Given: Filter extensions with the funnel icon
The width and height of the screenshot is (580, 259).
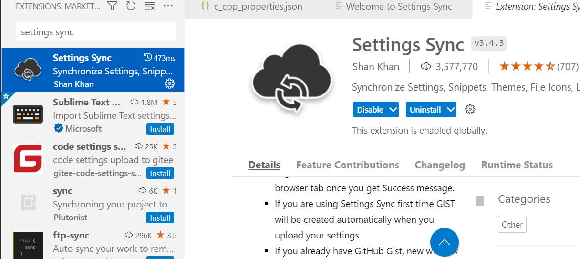Looking at the screenshot, I should coord(112,6).
